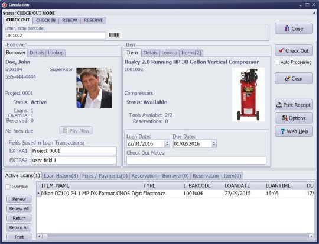Click the ITEM_NAME column header
The height and width of the screenshot is (244, 319).
tap(91, 185)
